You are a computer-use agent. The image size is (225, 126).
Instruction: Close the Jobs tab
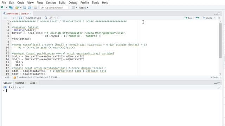(x=37, y=83)
